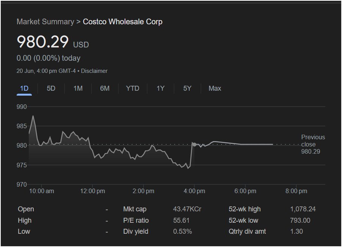Image resolution: width=342 pixels, height=247 pixels.
Task: Click the 2:00 pm axis label
Action: tap(143, 191)
